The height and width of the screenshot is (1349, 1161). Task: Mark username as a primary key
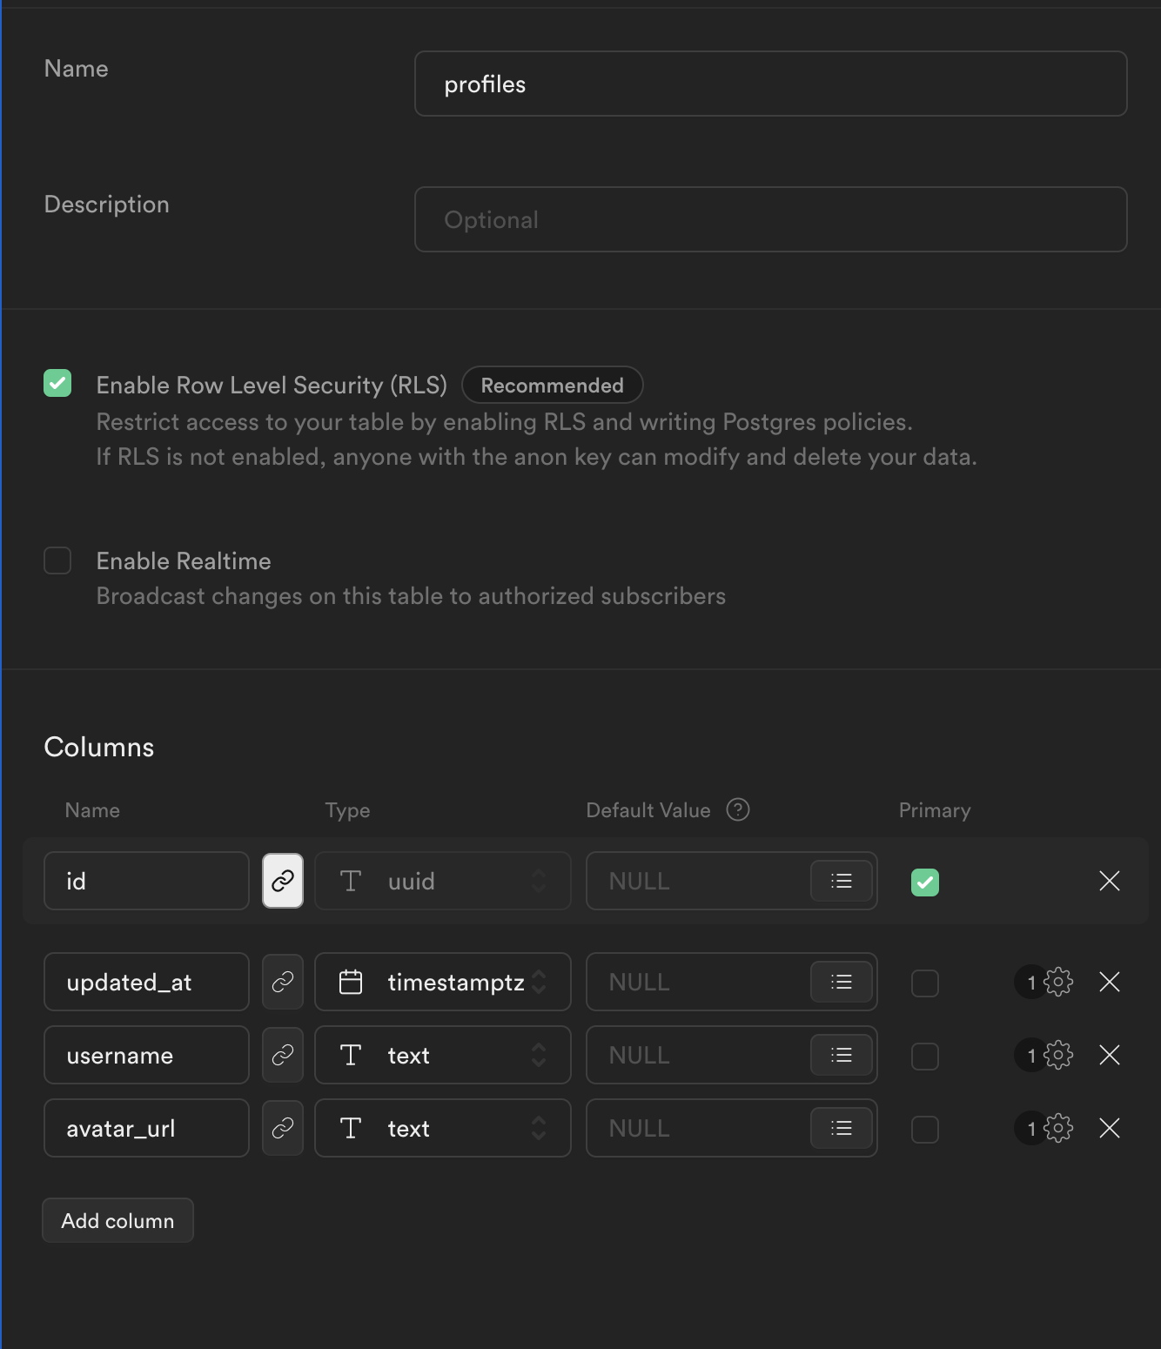pyautogui.click(x=924, y=1056)
